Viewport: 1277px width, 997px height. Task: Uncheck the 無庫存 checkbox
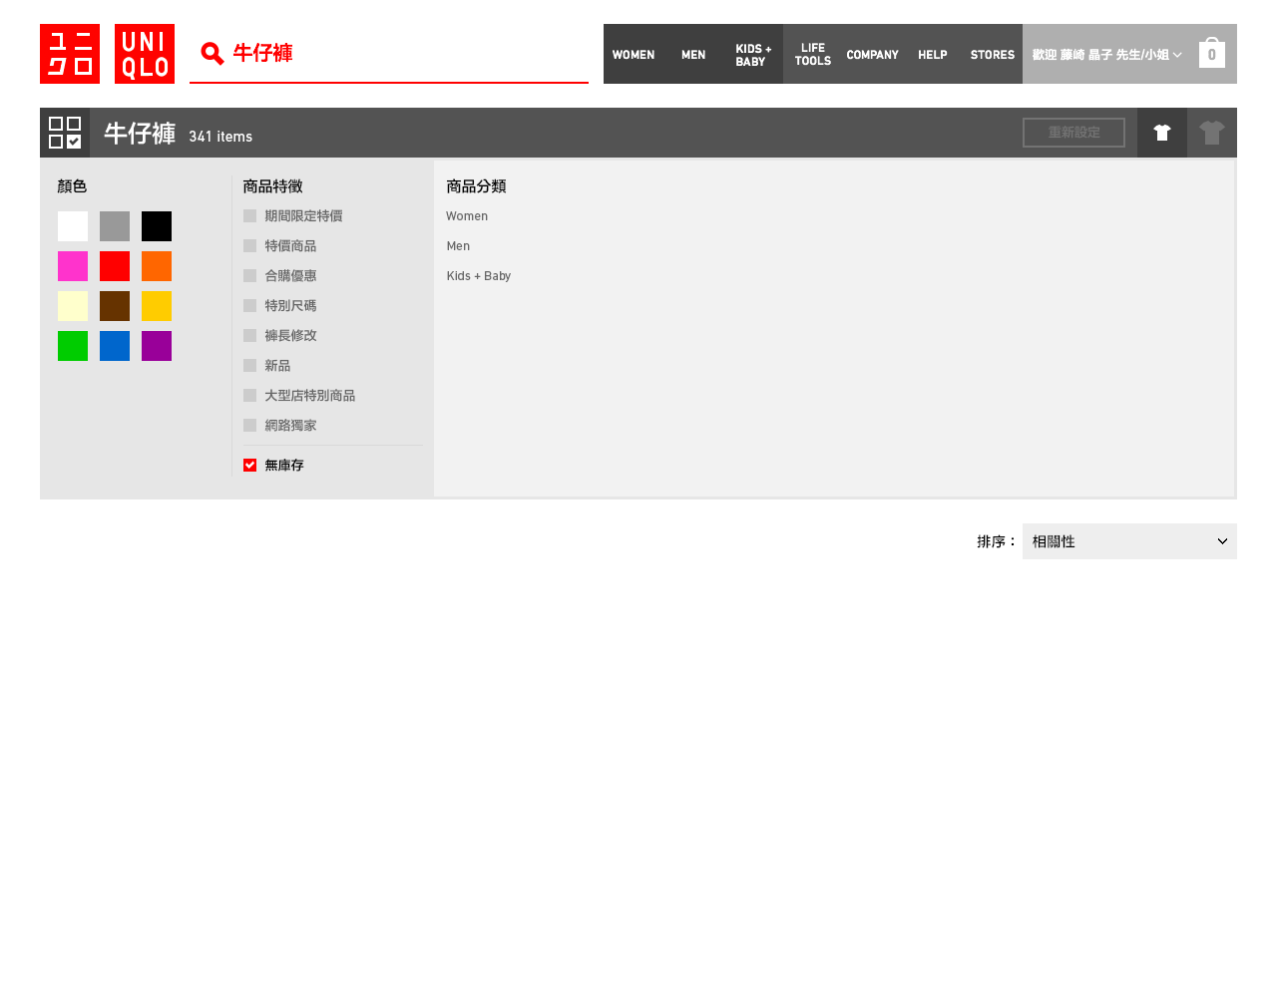click(250, 466)
